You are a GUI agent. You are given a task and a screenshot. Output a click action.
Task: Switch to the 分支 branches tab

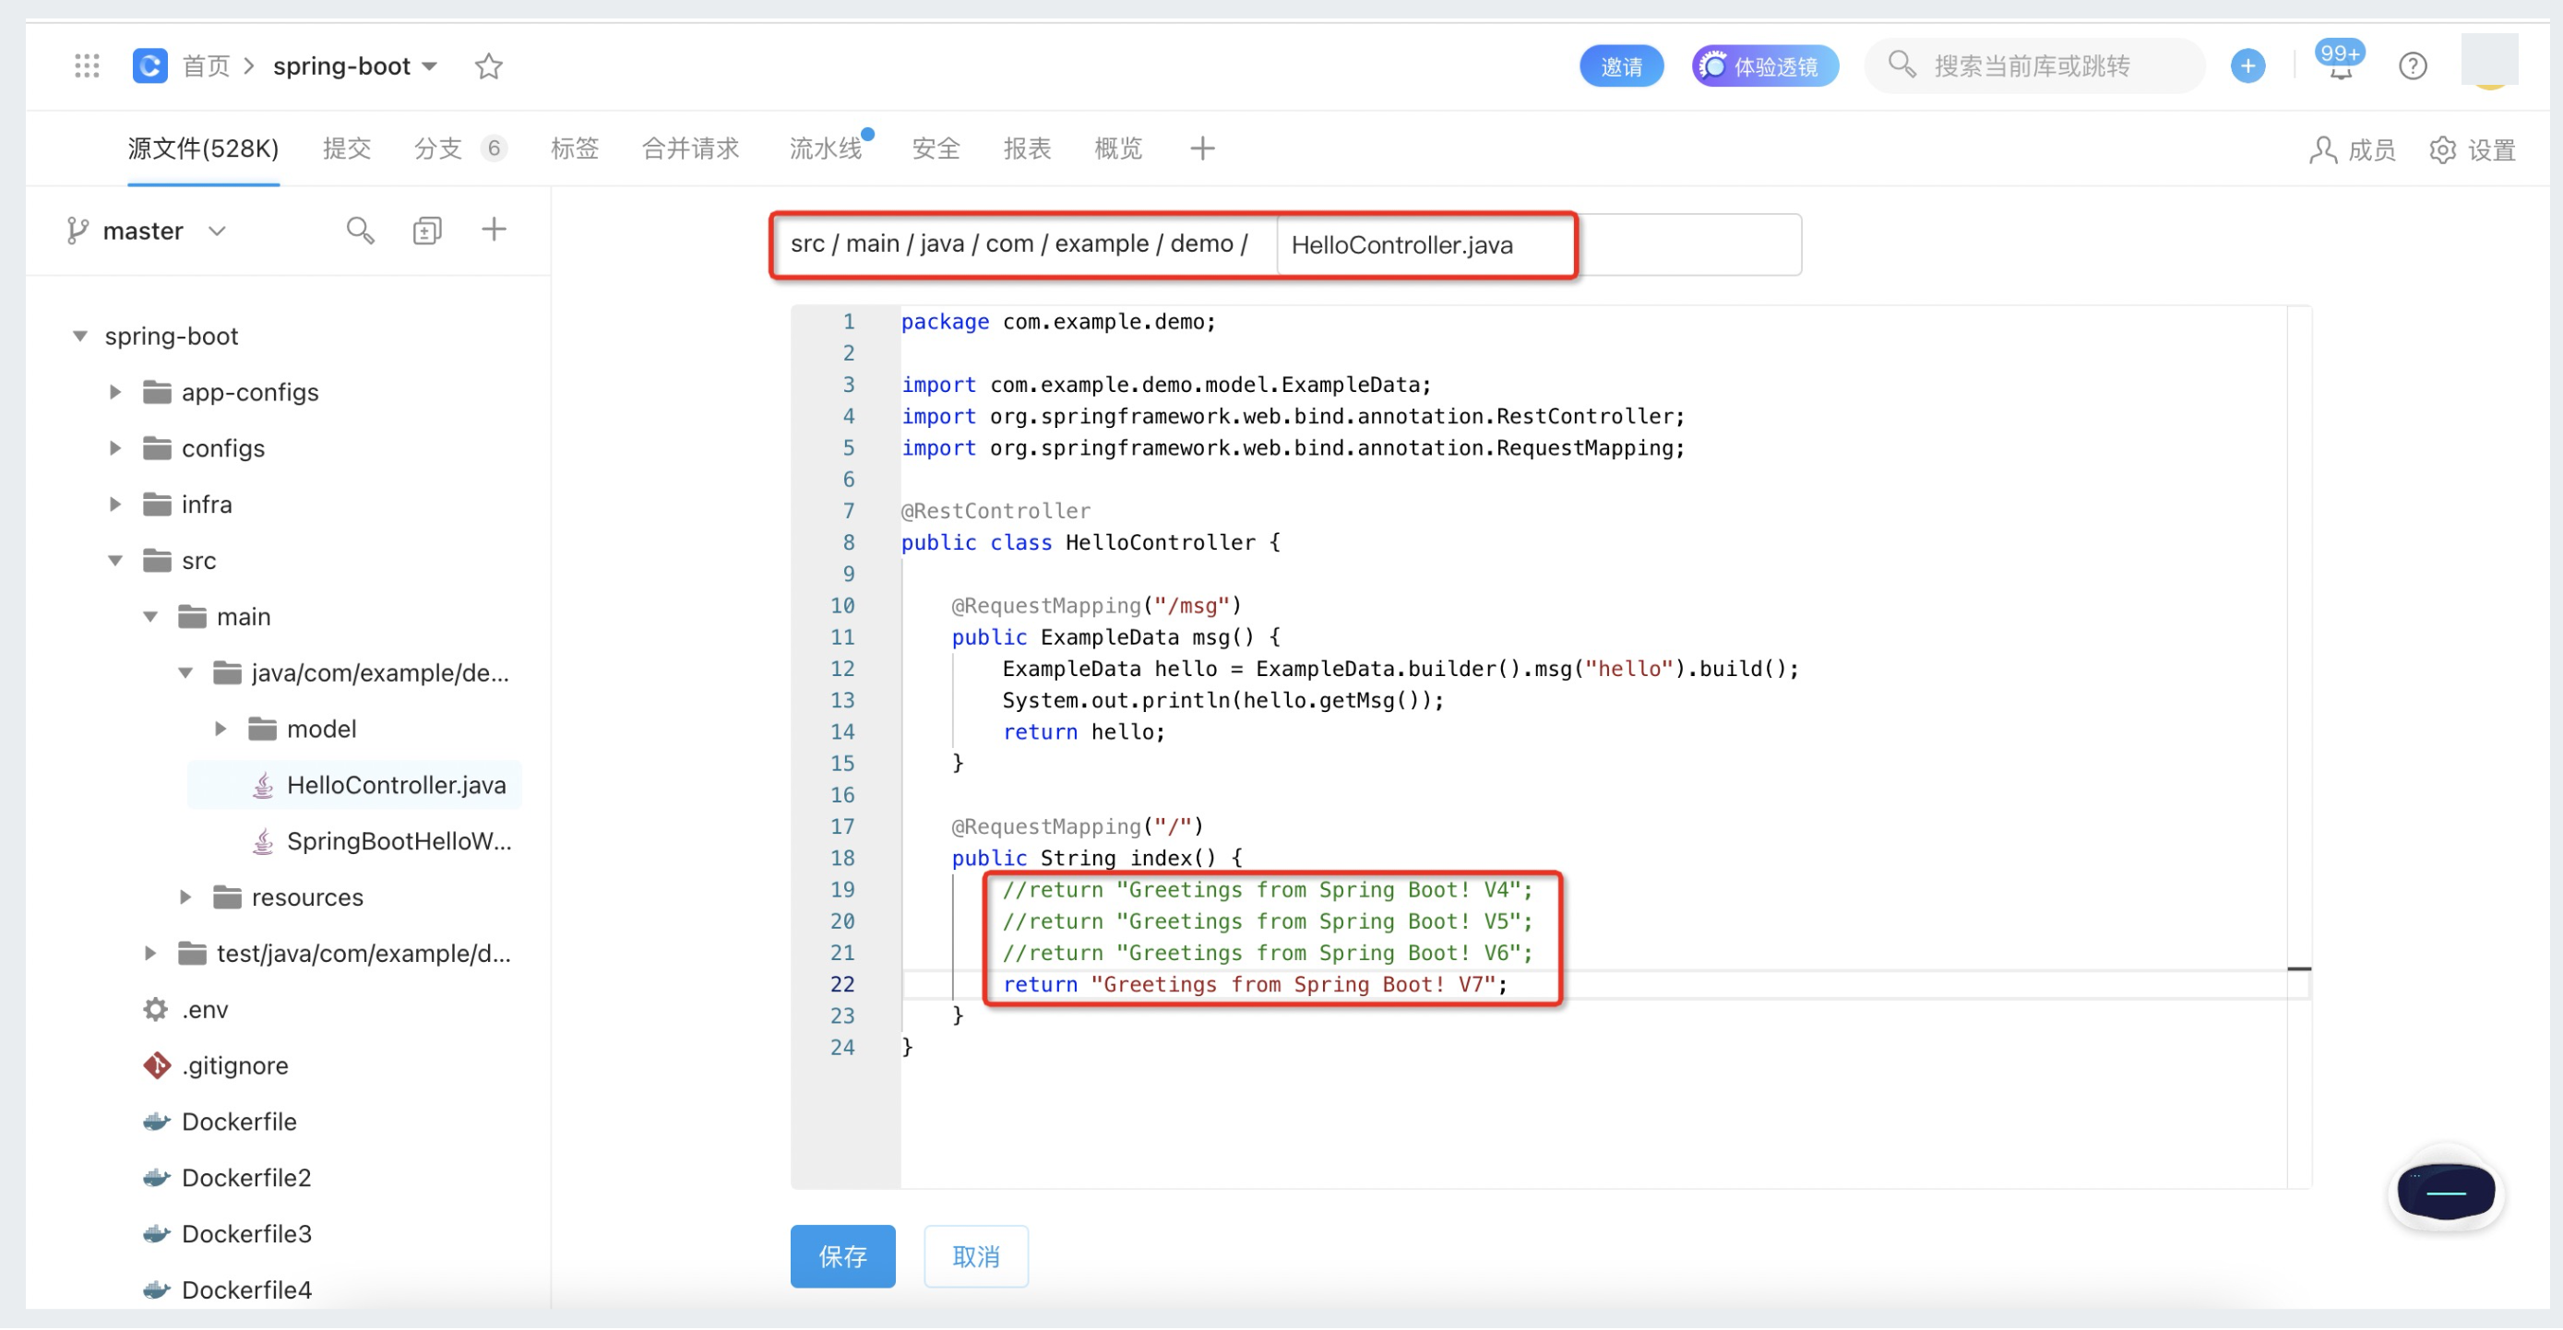pos(460,149)
